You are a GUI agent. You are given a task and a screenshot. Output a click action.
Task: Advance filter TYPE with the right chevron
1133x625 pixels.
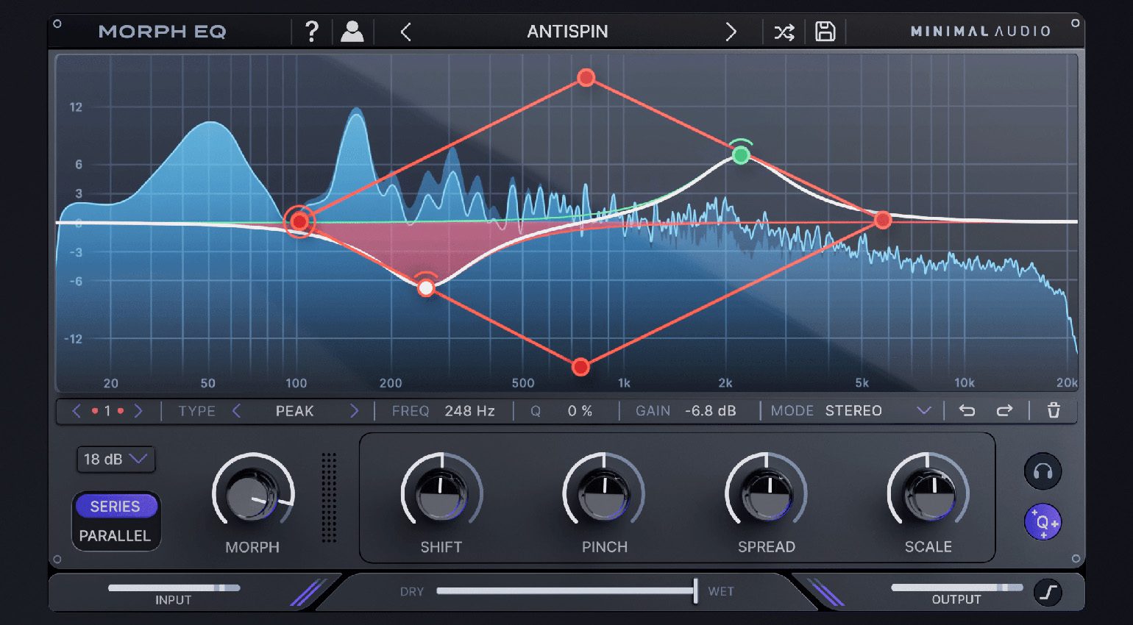click(x=355, y=410)
